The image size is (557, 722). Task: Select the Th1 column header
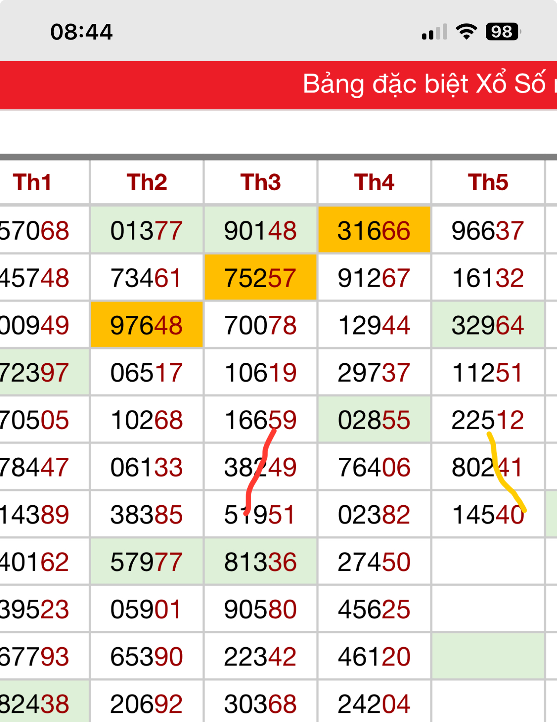[x=33, y=182]
